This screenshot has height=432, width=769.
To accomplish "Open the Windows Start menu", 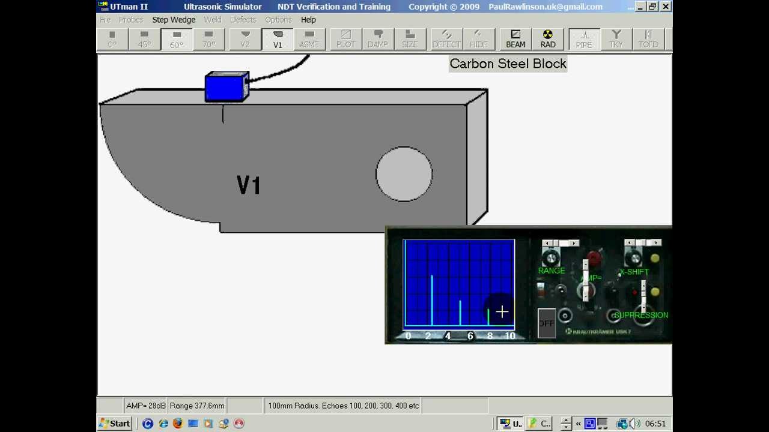I will (115, 424).
